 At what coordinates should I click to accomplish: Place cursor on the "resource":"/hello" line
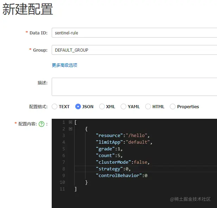coord(123,135)
